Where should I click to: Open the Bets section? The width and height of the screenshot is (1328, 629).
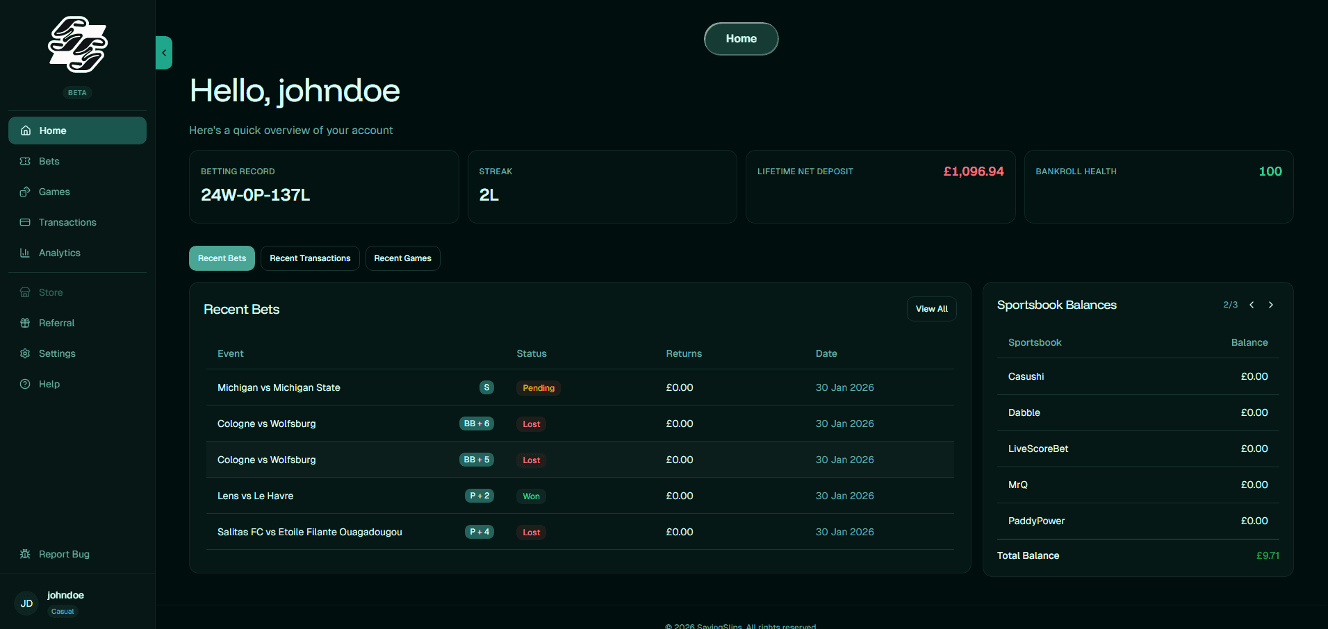[x=49, y=160]
